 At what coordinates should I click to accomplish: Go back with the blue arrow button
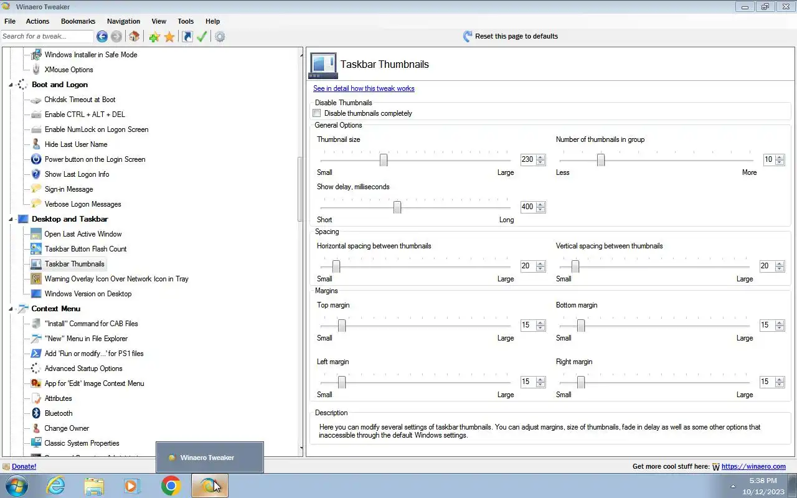tap(102, 37)
